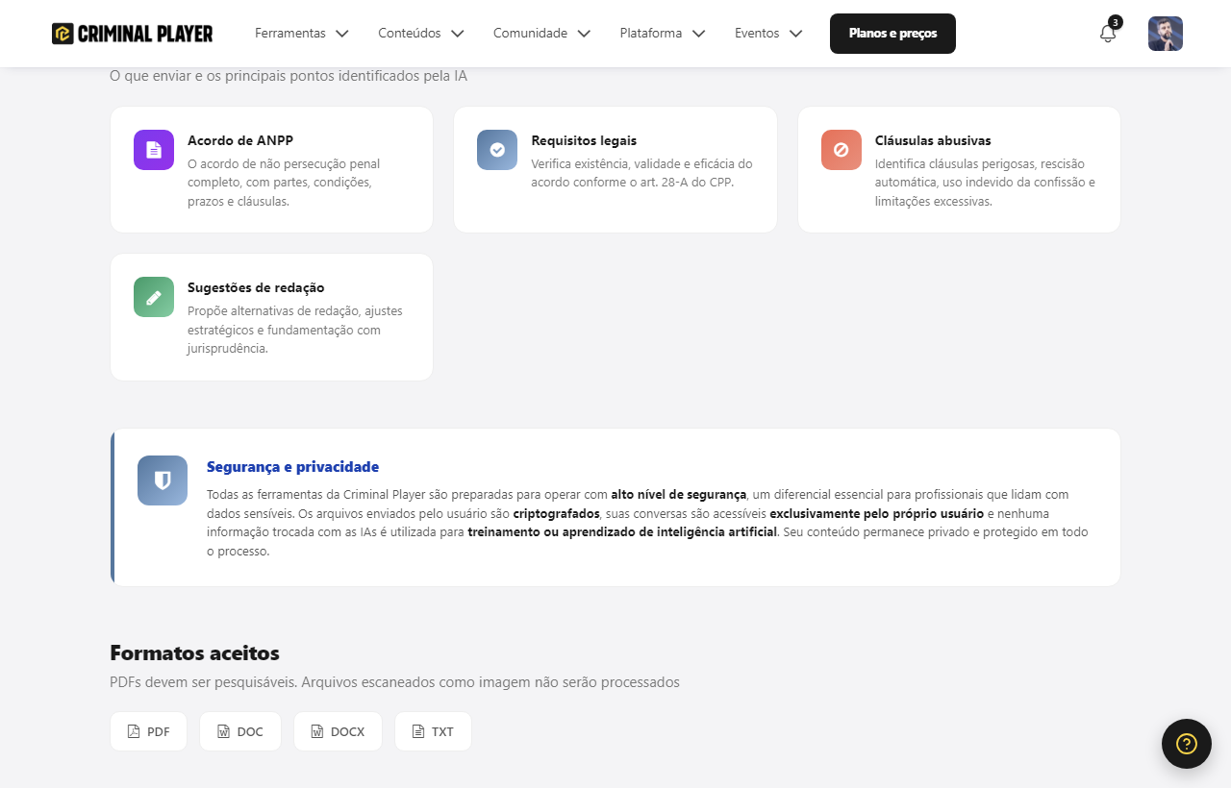The width and height of the screenshot is (1231, 788).
Task: Click 'O que enviar e os principais pontos' subtitle
Action: [x=289, y=75]
